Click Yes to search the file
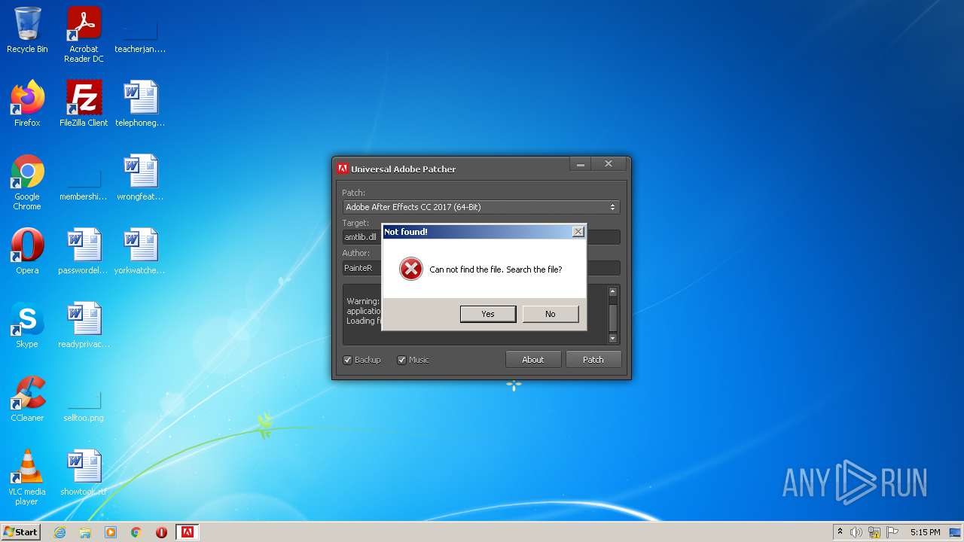The width and height of the screenshot is (964, 542). pos(488,314)
